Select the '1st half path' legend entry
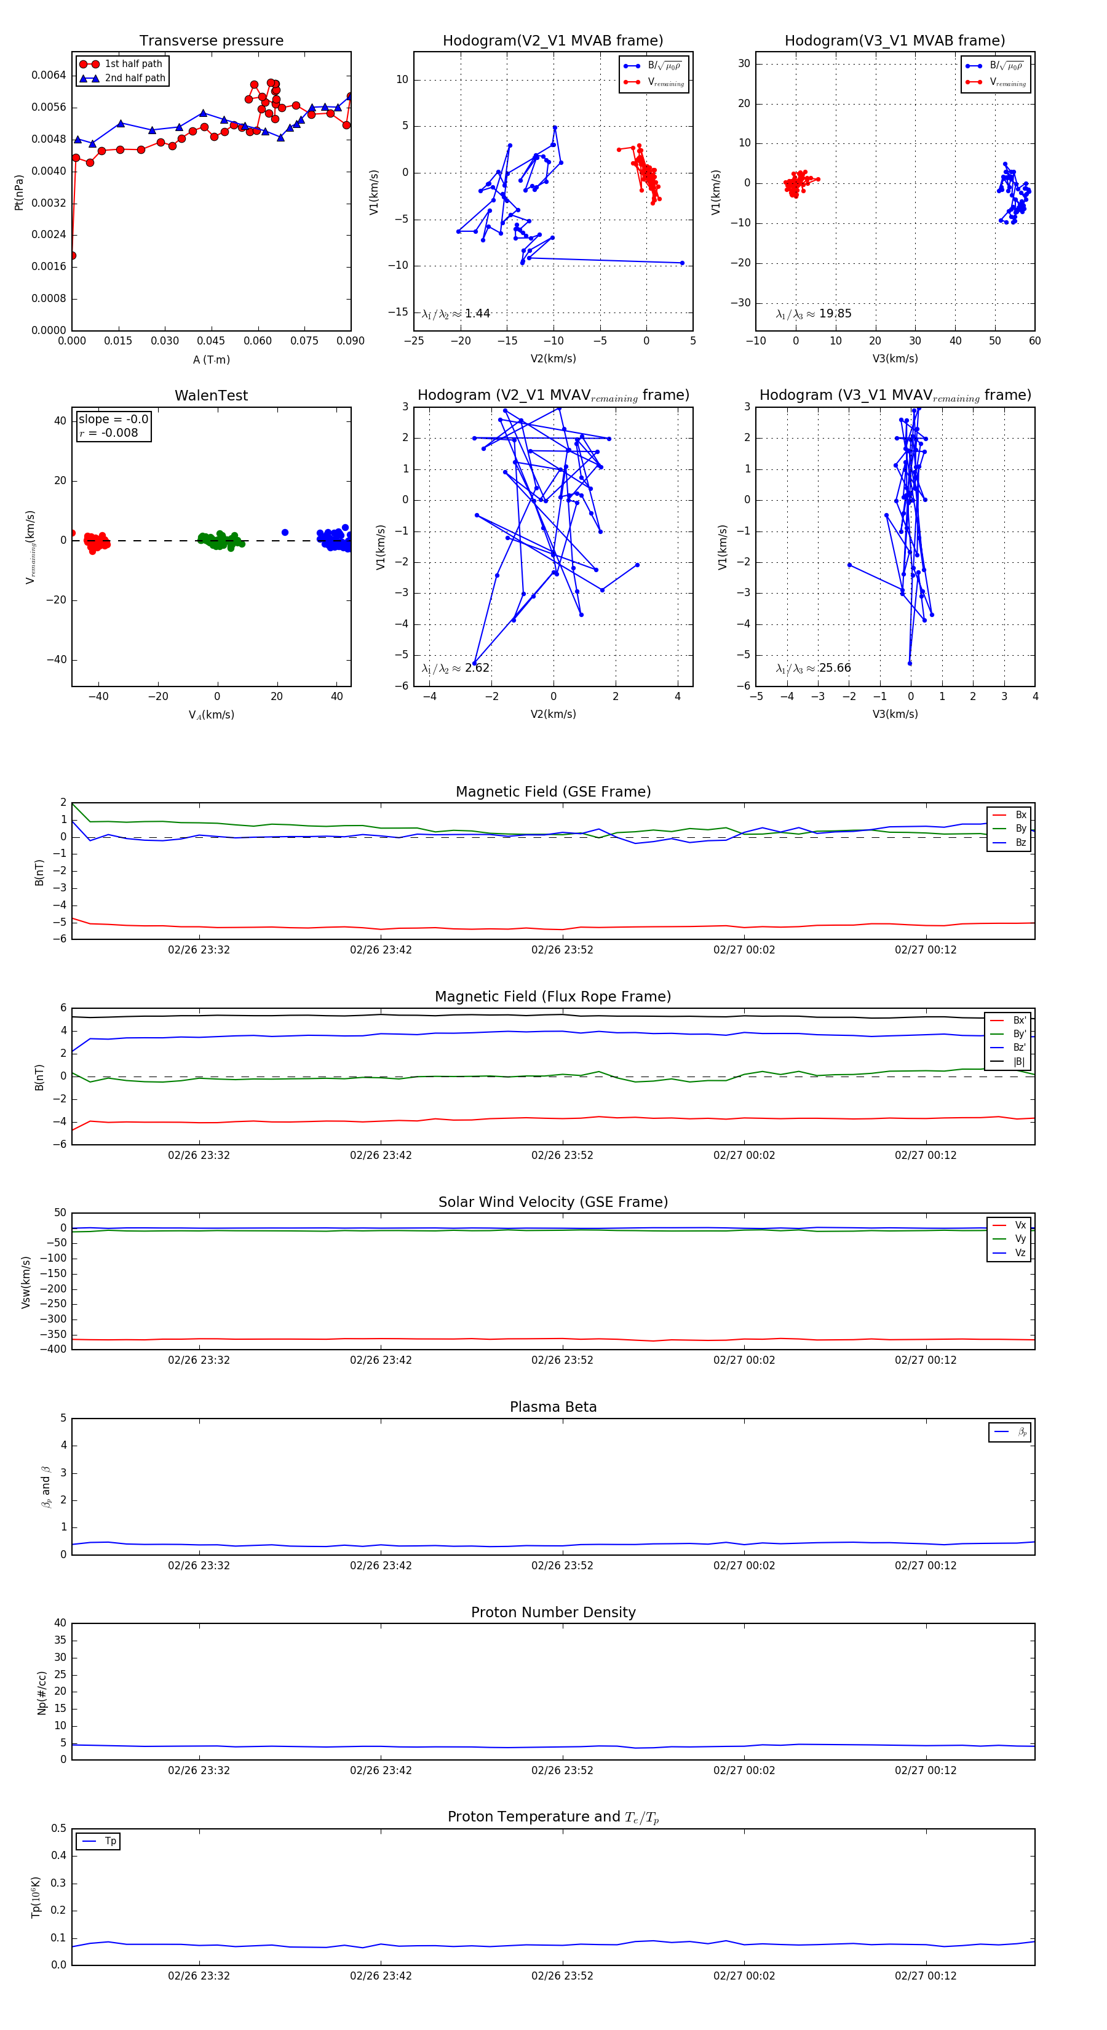This screenshot has height=2030, width=1107. click(121, 64)
